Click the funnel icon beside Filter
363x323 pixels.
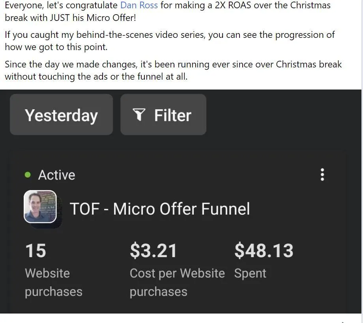click(x=139, y=115)
